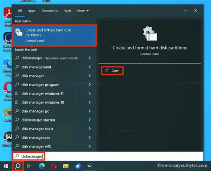Image resolution: width=211 pixels, height=171 pixels.
Task: Expand chevron beside disk manager windows 11
Action: click(89, 93)
